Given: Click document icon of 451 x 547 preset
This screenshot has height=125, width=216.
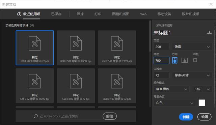Looking at the screenshot, I should [117, 43].
